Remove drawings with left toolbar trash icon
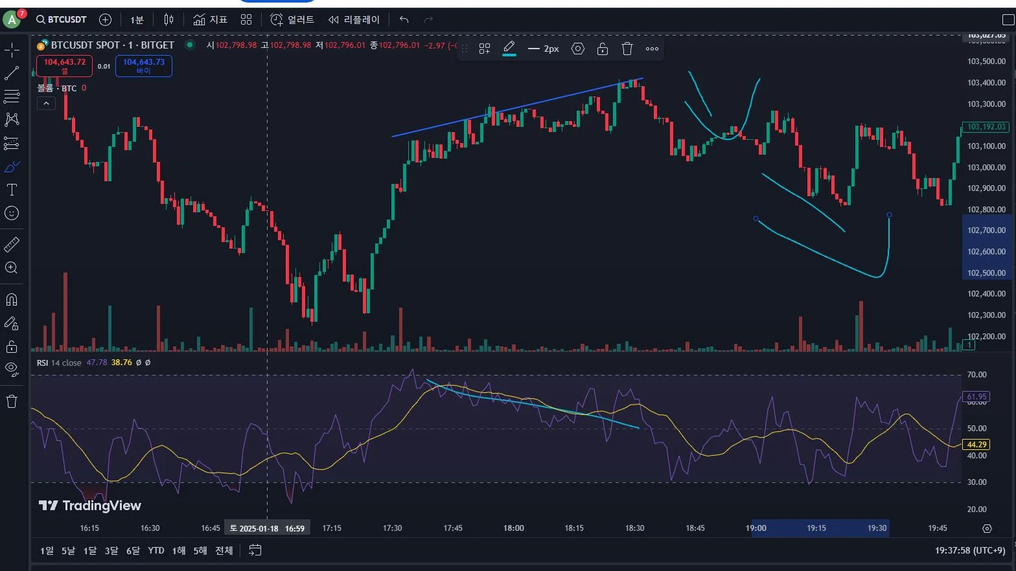 pyautogui.click(x=12, y=401)
